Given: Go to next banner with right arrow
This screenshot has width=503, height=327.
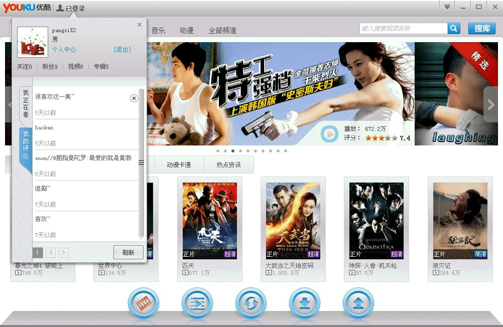Looking at the screenshot, I should 490,104.
